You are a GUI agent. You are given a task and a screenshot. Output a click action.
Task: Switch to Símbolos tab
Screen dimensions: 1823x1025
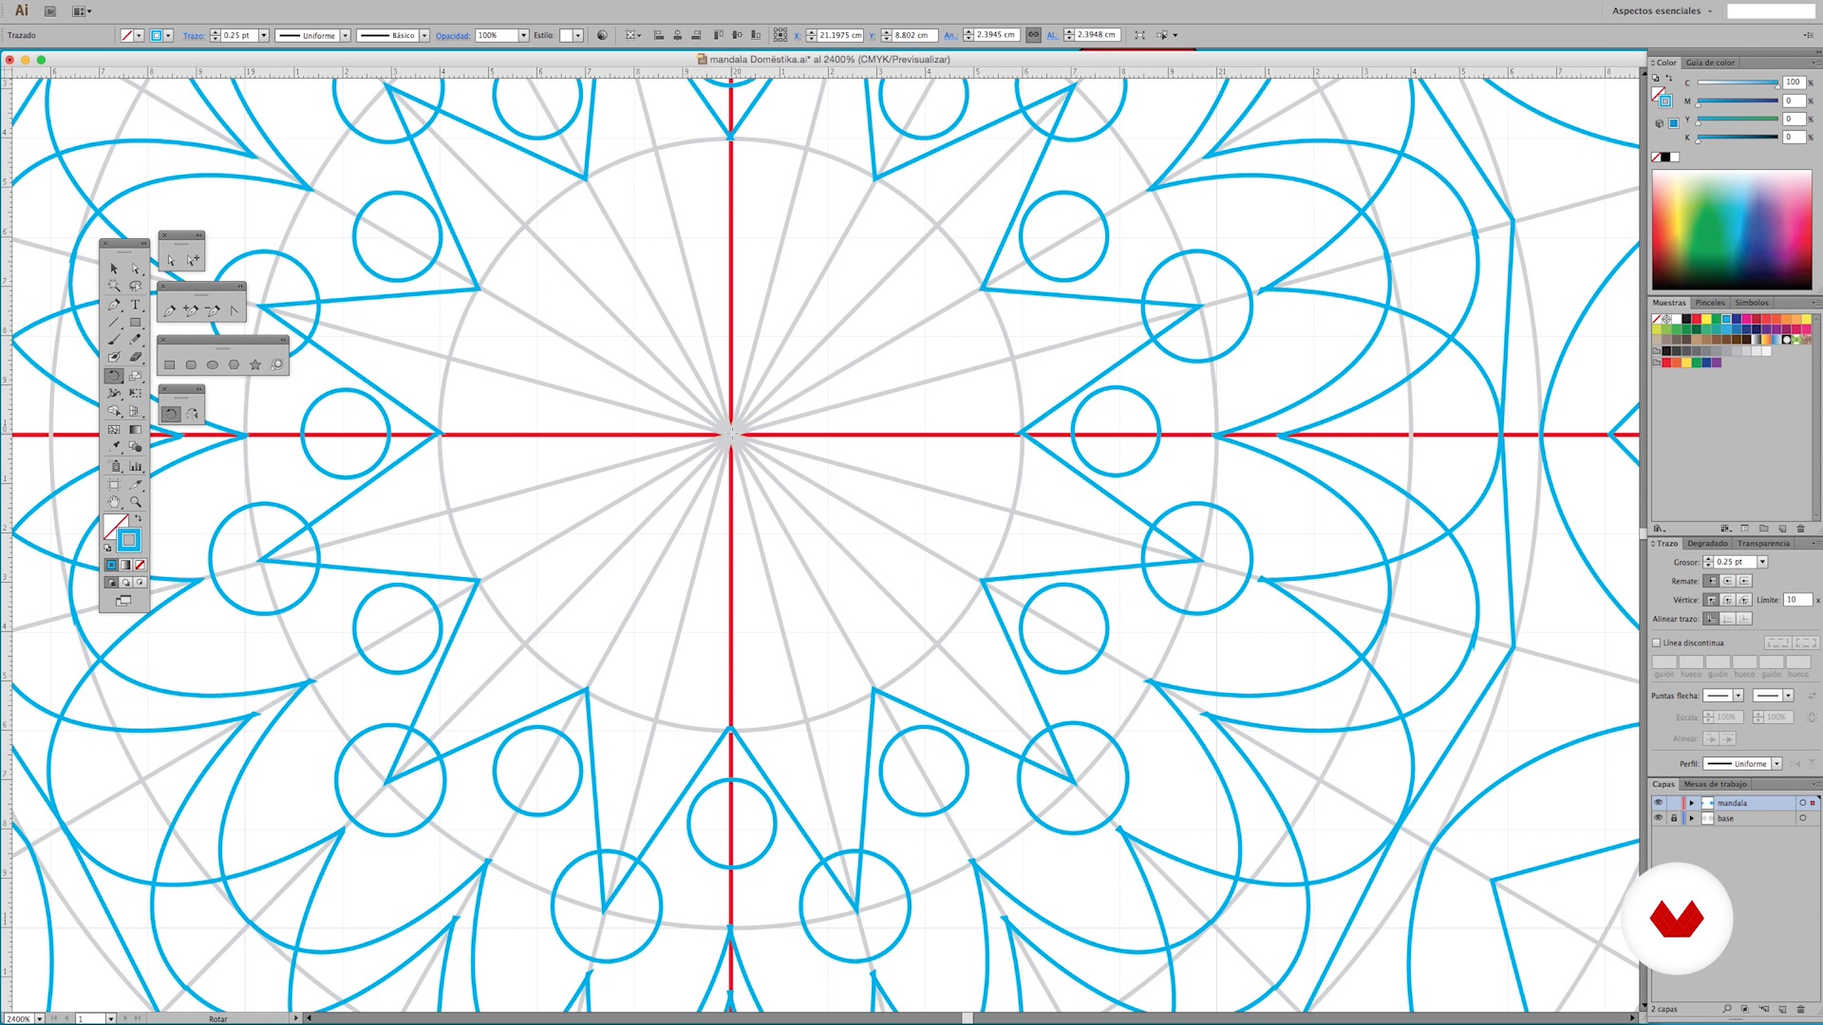(x=1752, y=303)
